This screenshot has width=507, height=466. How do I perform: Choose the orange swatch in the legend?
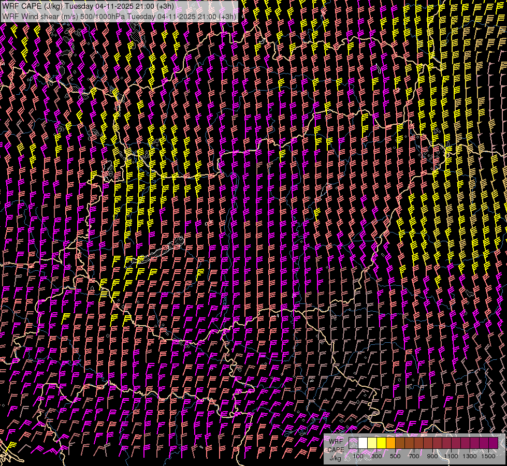(390, 443)
